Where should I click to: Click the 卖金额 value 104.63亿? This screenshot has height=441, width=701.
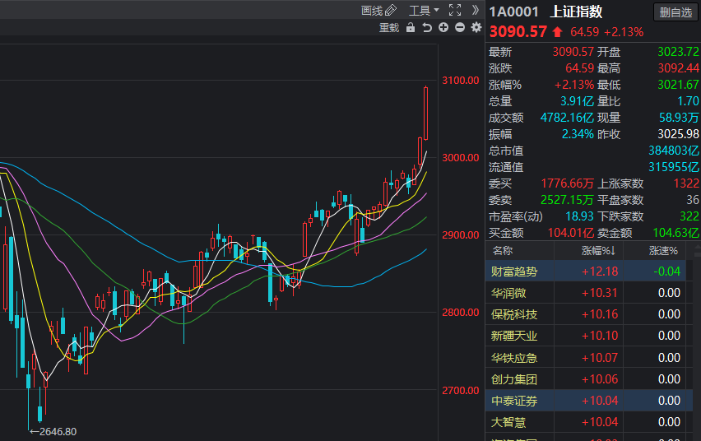tap(675, 233)
